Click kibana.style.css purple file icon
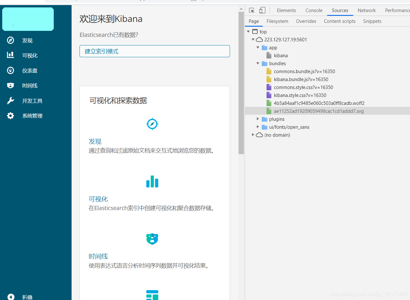This screenshot has width=410, height=300. click(x=269, y=95)
